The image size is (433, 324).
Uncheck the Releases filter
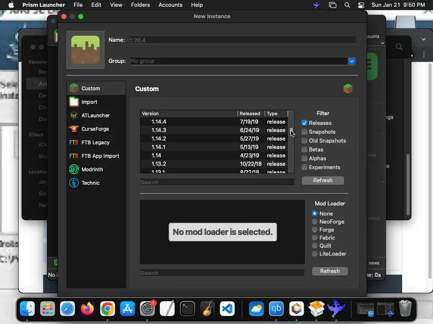tap(304, 123)
